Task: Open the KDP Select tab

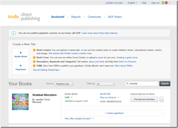Action: coord(115,17)
